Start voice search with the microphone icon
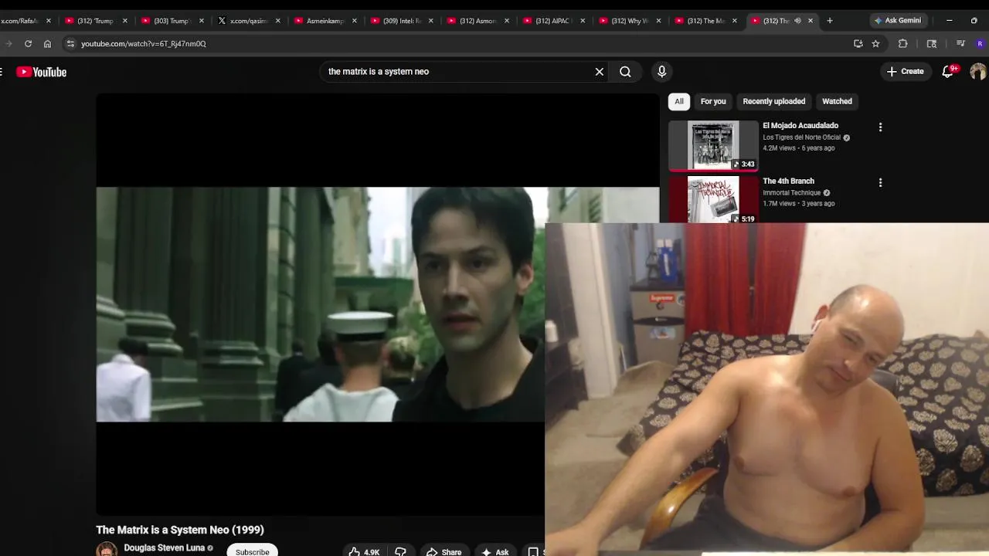The width and height of the screenshot is (989, 556). (661, 72)
